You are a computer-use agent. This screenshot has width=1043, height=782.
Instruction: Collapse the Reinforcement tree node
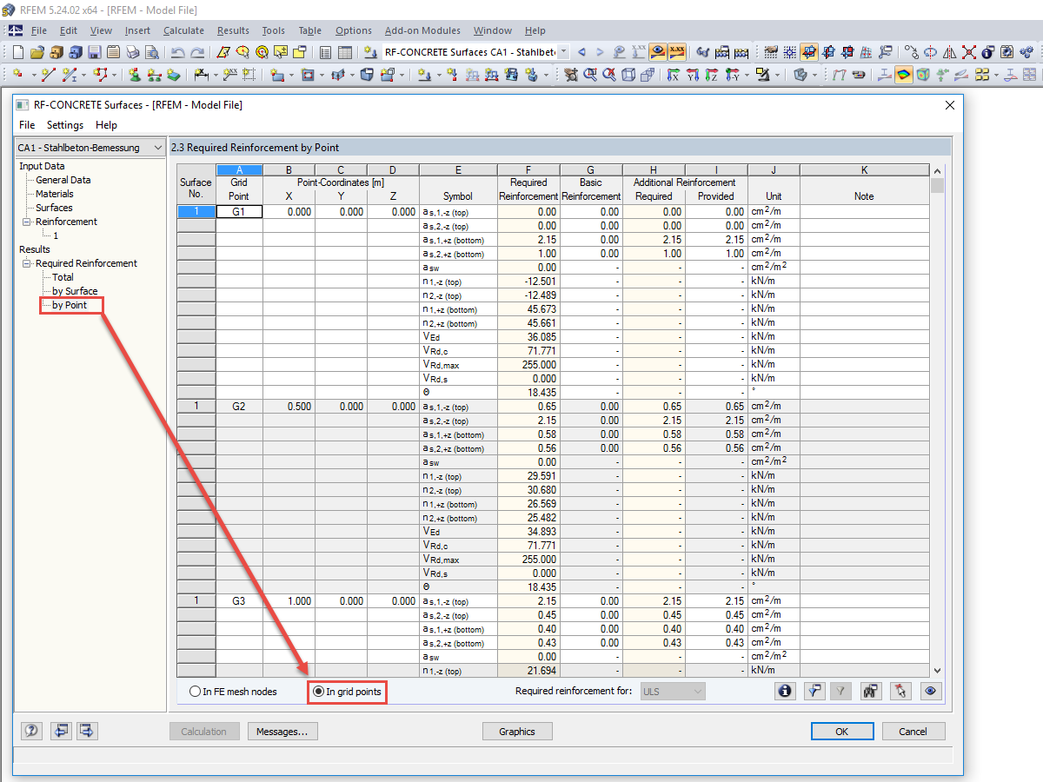[x=28, y=222]
